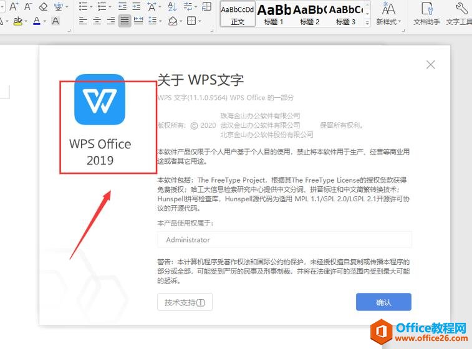Expand line spacing dropdown arrow
472x349 pixels.
[x=160, y=21]
